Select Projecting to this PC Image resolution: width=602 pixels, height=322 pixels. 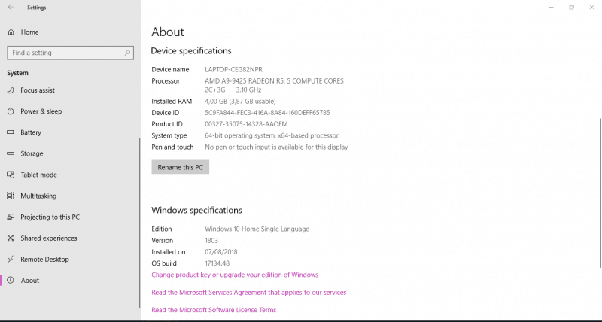pos(50,217)
